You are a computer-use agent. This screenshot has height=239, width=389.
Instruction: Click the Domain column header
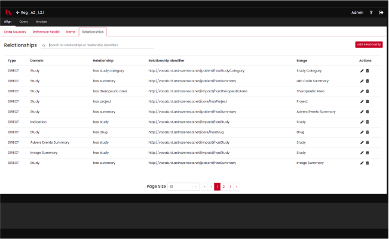pyautogui.click(x=36, y=61)
